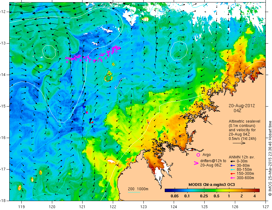
Task: Select the cyan 80-150m arrow legend symbol
Action: [233, 170]
